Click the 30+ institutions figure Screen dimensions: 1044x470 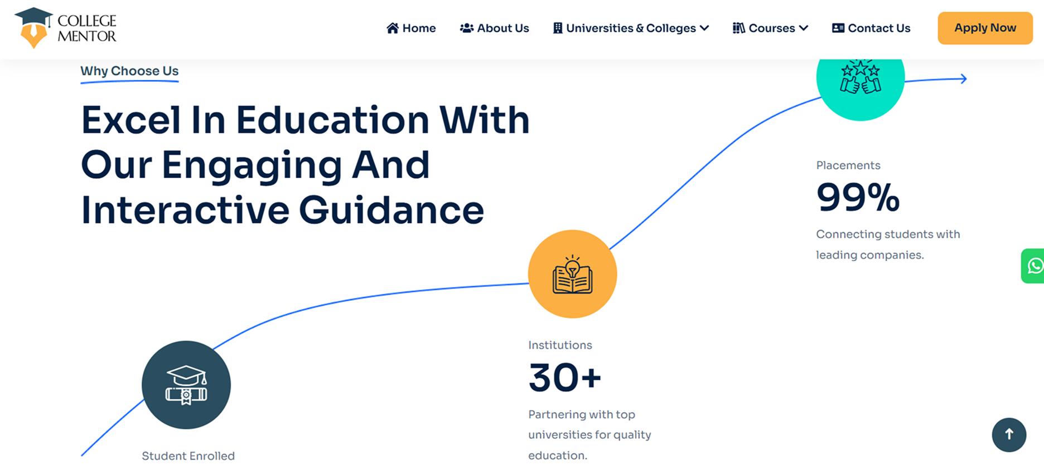[x=564, y=378]
